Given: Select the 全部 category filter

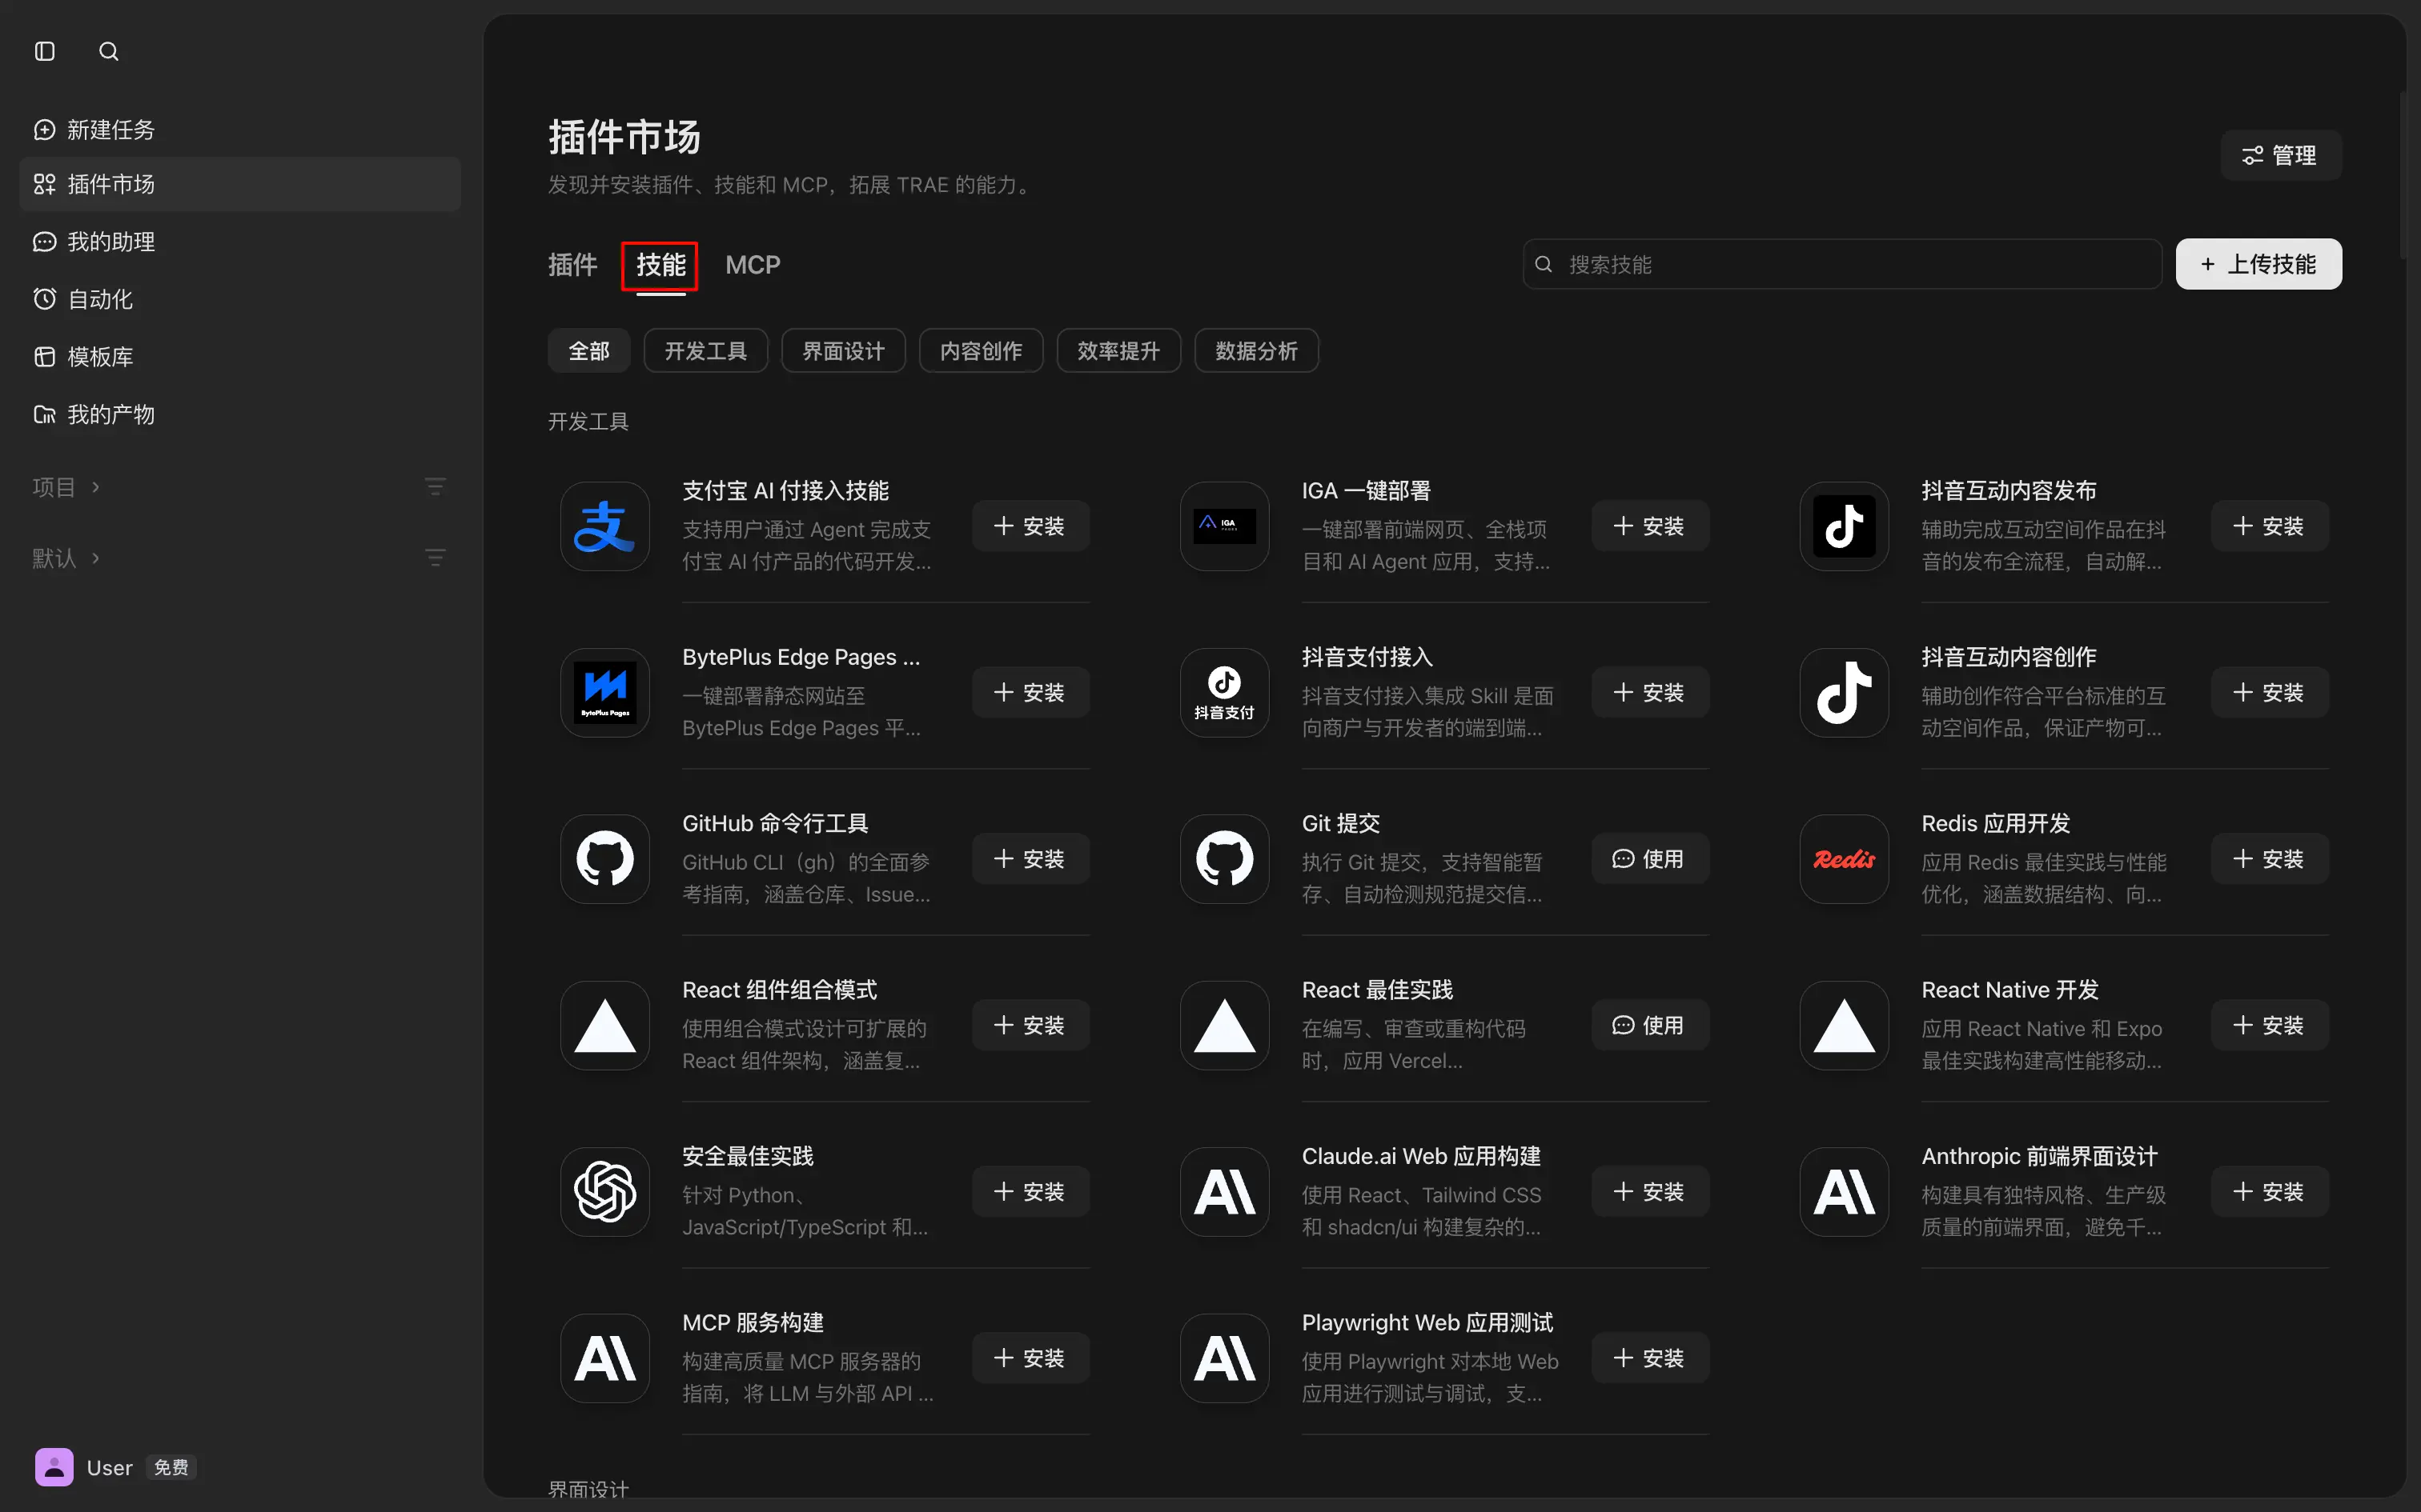Looking at the screenshot, I should pyautogui.click(x=588, y=351).
